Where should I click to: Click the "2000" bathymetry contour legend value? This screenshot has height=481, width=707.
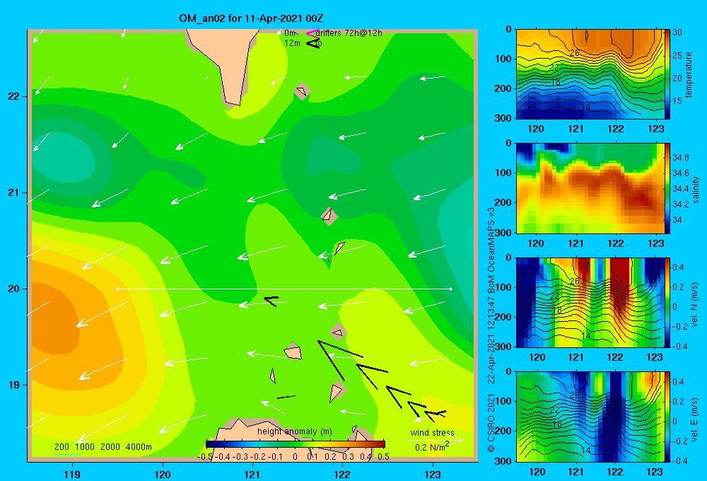(x=110, y=447)
